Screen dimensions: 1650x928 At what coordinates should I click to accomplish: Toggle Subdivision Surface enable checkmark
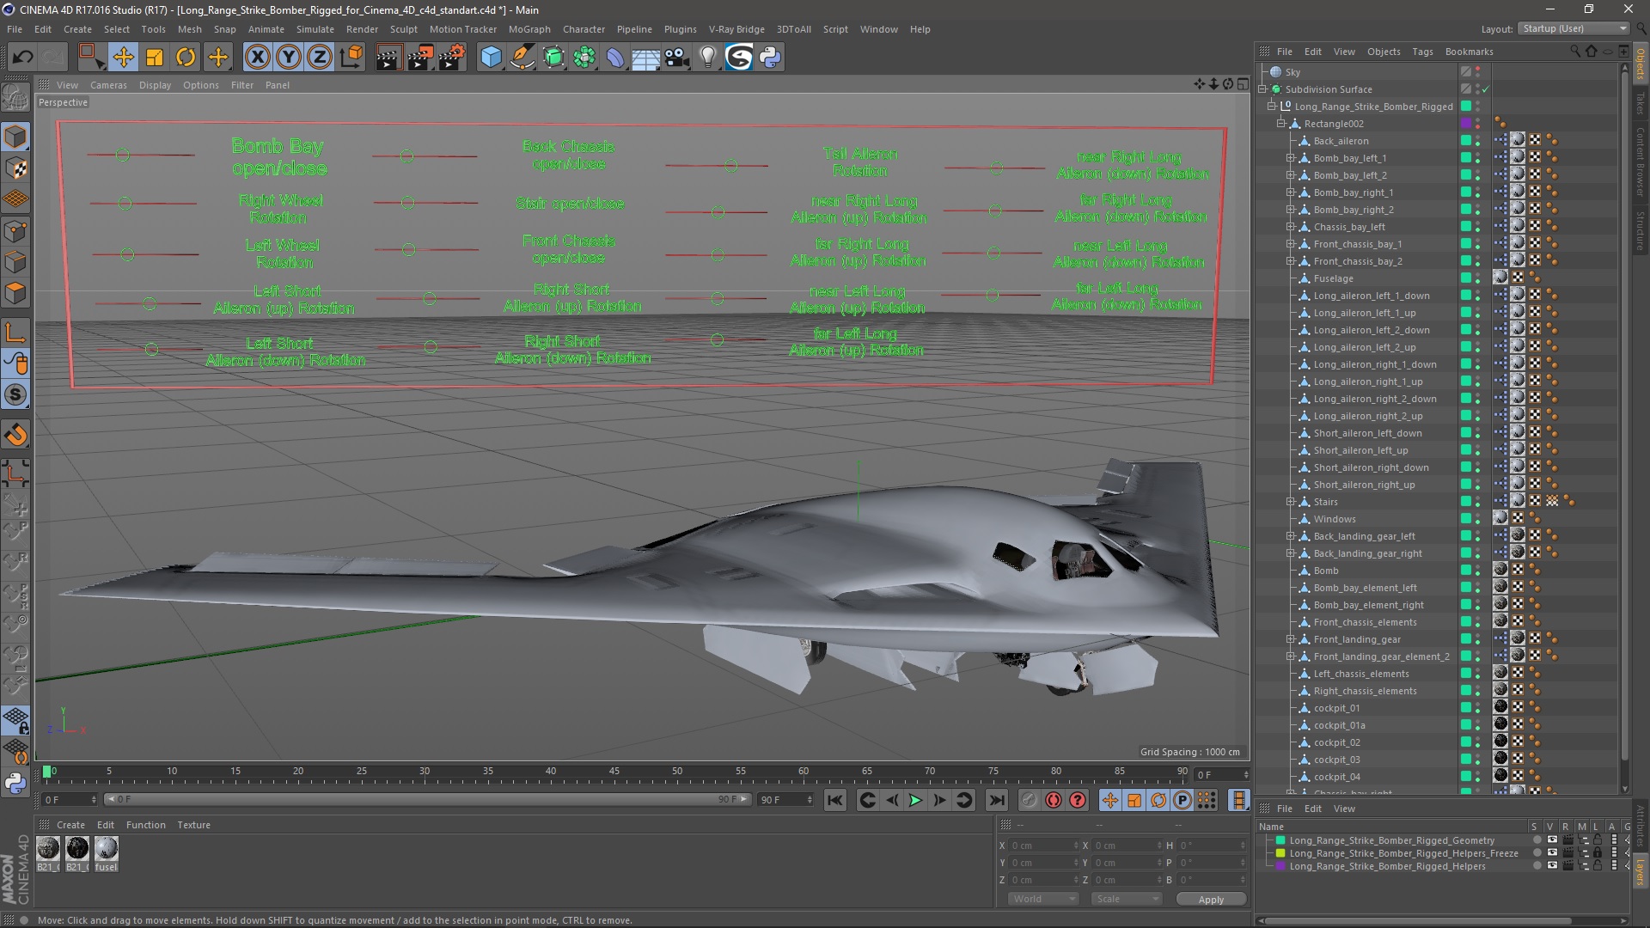(1486, 89)
